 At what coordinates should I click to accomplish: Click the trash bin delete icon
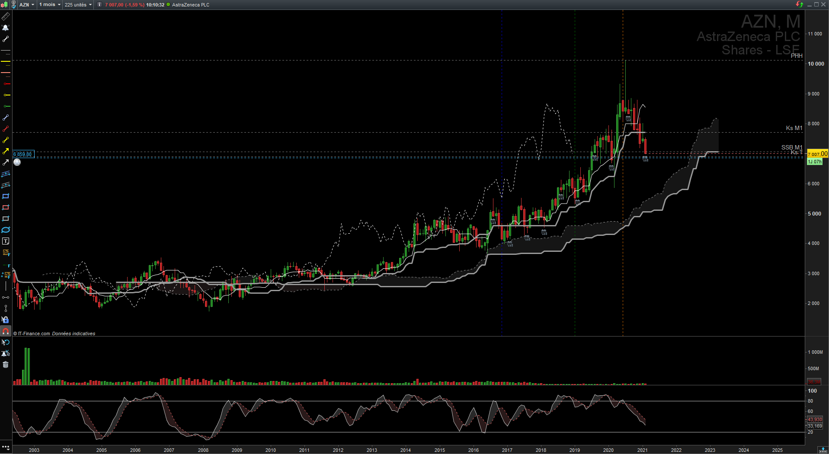[x=6, y=365]
